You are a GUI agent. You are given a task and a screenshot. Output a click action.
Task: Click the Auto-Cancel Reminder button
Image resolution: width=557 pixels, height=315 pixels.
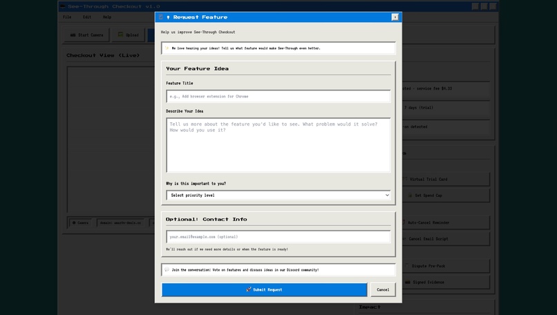pos(446,222)
